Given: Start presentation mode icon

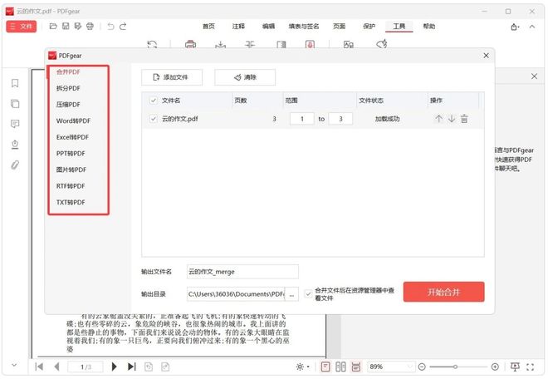Looking at the screenshot, I should (515, 367).
